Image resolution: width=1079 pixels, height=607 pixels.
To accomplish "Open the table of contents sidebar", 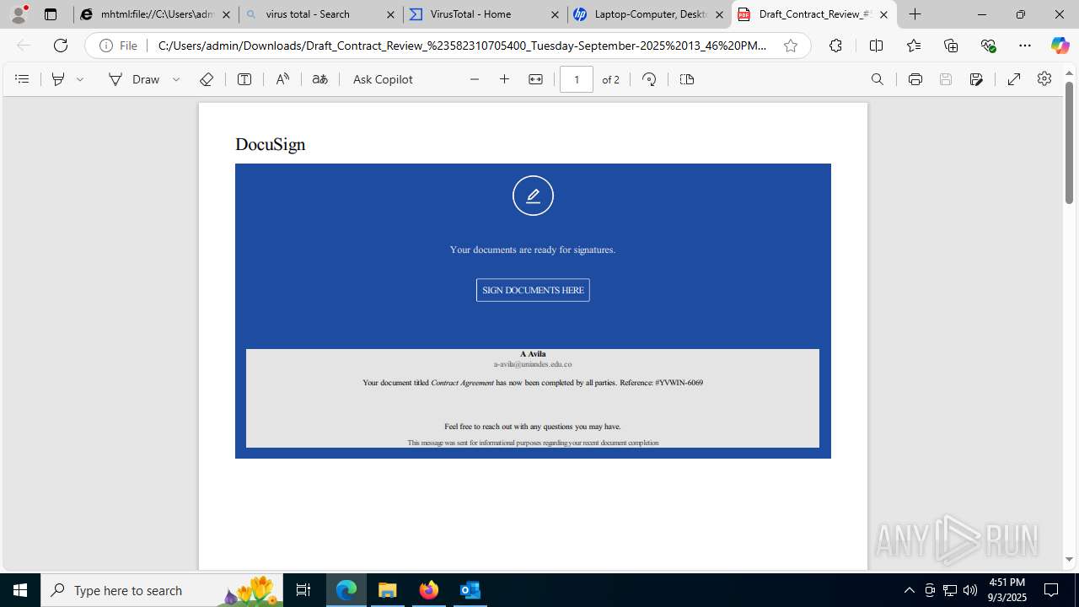I will (x=22, y=79).
